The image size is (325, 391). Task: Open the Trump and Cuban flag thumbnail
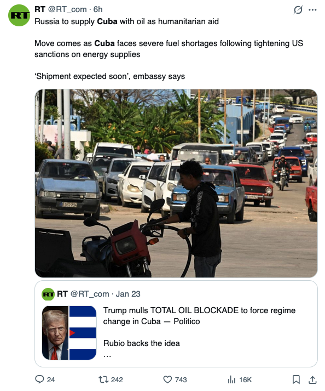coord(69,333)
